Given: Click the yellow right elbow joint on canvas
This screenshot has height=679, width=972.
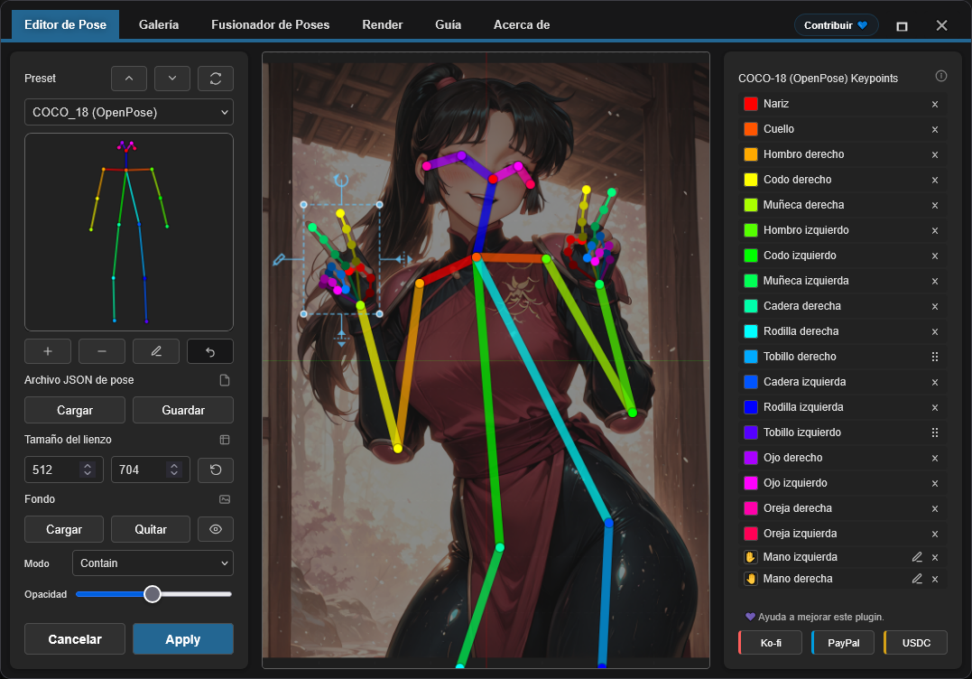Looking at the screenshot, I should pos(398,449).
